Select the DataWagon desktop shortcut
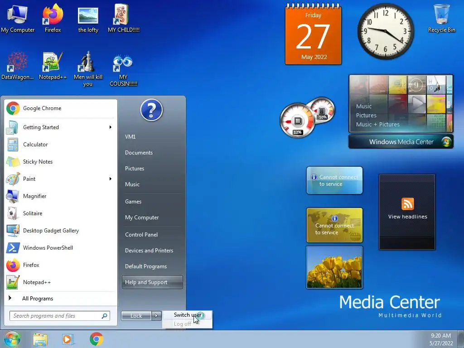Image resolution: width=464 pixels, height=348 pixels. click(18, 66)
